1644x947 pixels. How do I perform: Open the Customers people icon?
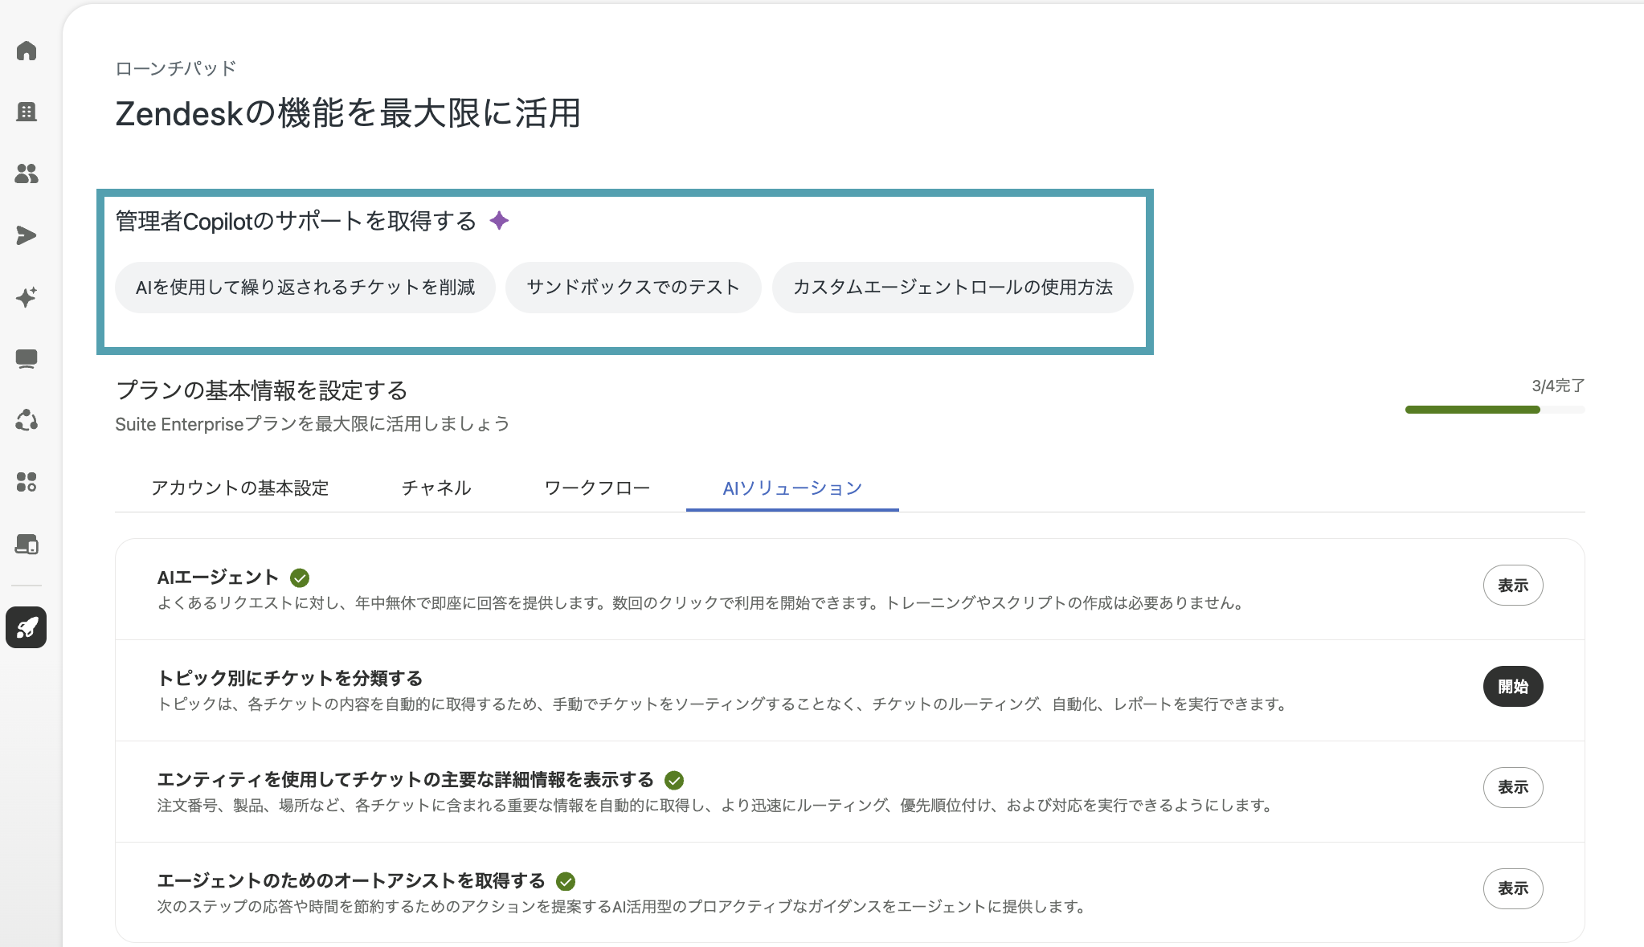[27, 173]
